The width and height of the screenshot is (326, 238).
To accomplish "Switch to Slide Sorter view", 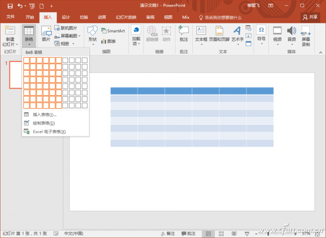I will click(x=221, y=234).
